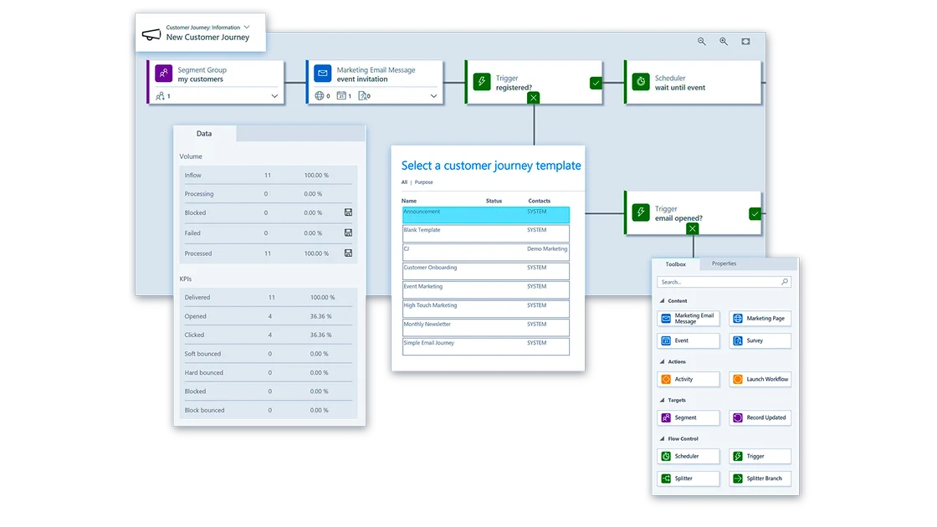
Task: Click the Hard bounced KPI row
Action: (x=269, y=372)
